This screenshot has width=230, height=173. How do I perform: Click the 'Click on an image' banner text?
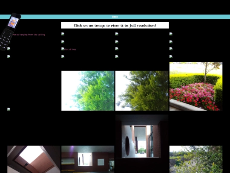(115, 26)
